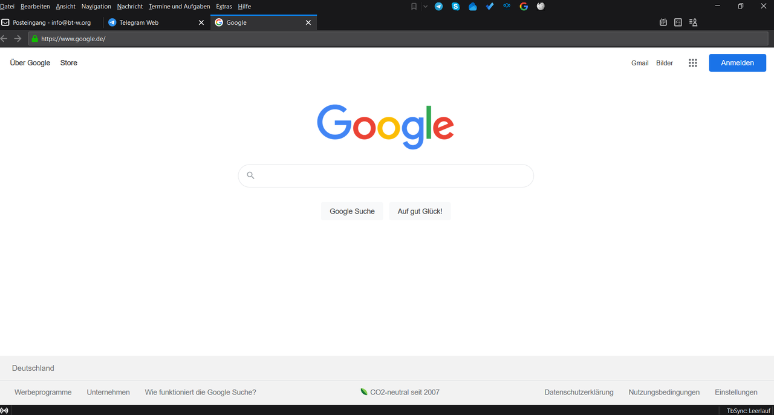774x415 pixels.
Task: Open the Datei menu
Action: (7, 7)
